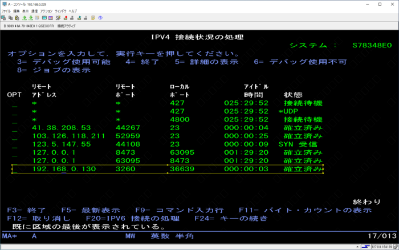Click remote address 103.126.118.211
399x250 pixels.
pyautogui.click(x=69, y=136)
